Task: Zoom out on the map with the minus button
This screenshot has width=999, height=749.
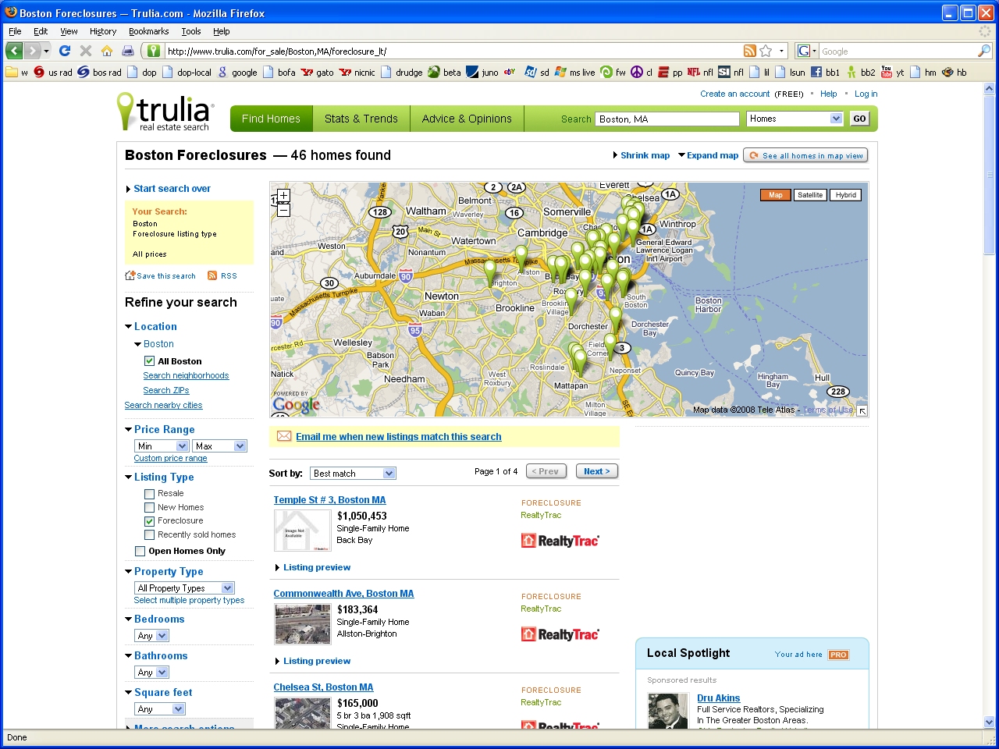Action: [283, 209]
